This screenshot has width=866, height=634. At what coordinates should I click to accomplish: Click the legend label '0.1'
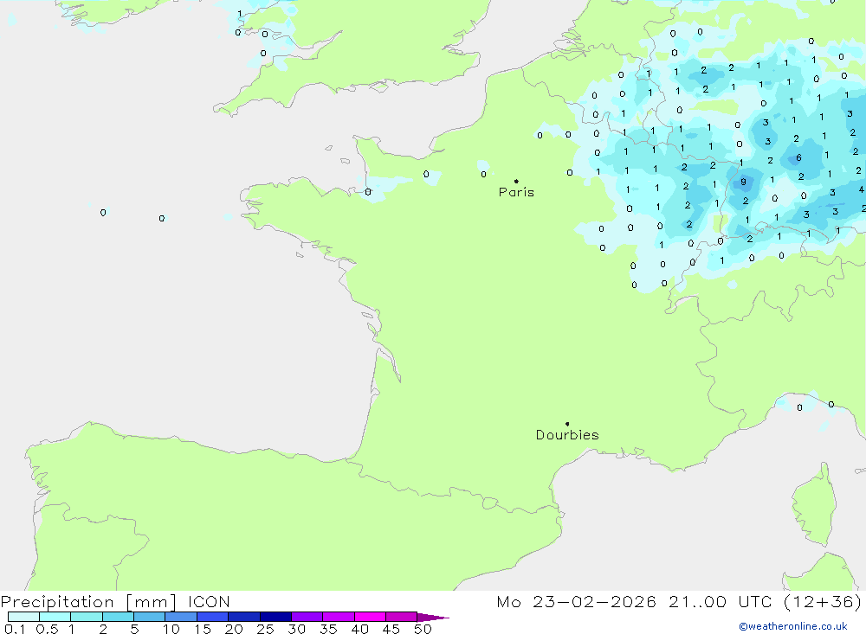tap(15, 629)
